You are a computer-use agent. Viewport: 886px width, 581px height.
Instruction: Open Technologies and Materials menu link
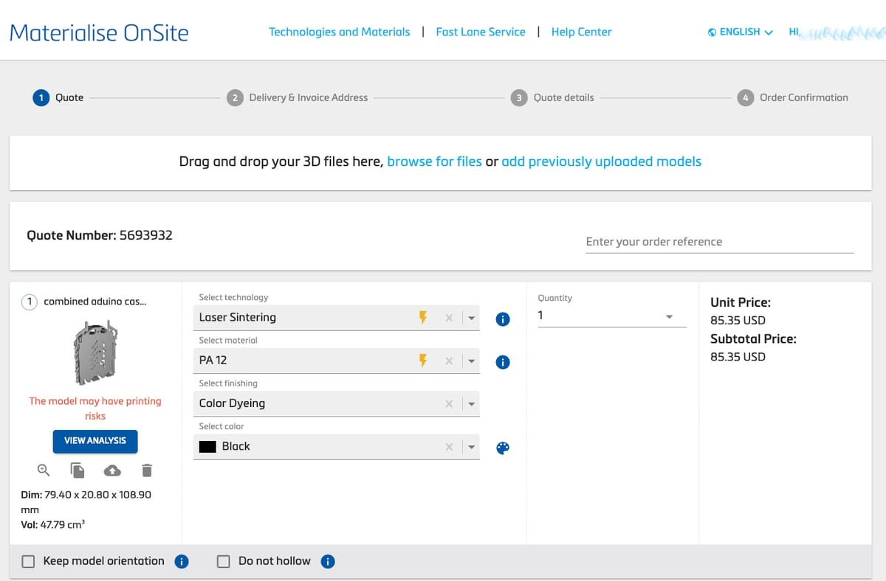[340, 32]
